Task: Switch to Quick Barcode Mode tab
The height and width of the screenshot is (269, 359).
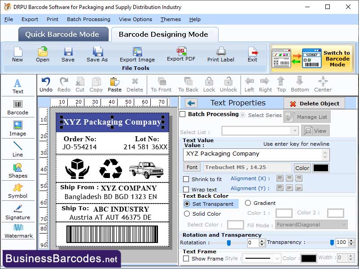Action: (63, 34)
